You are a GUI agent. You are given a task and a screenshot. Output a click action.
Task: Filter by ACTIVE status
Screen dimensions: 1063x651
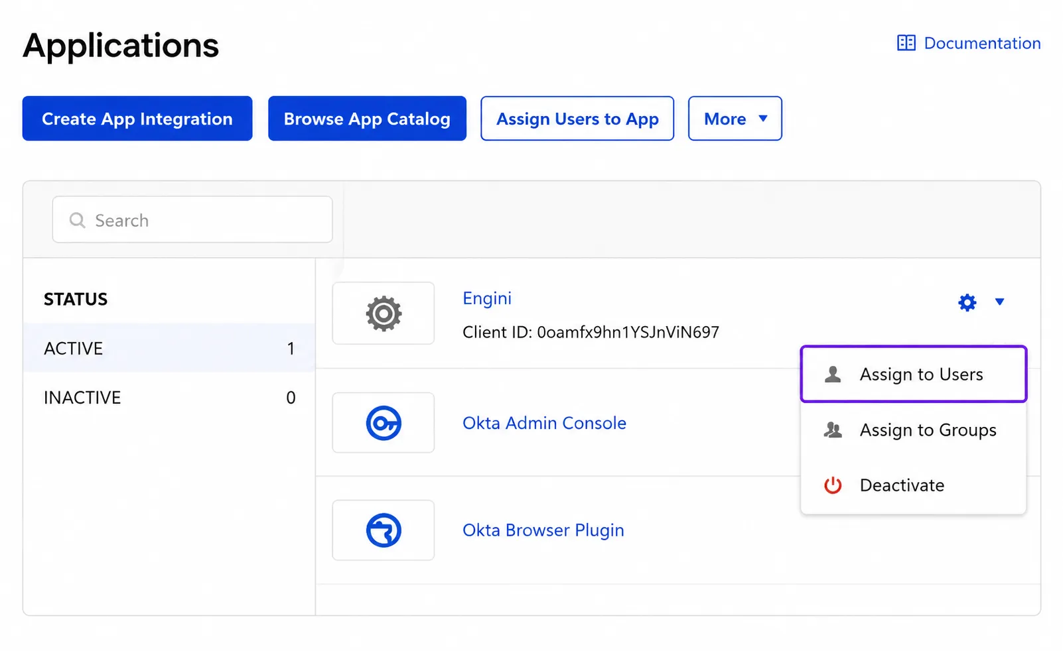pos(169,348)
